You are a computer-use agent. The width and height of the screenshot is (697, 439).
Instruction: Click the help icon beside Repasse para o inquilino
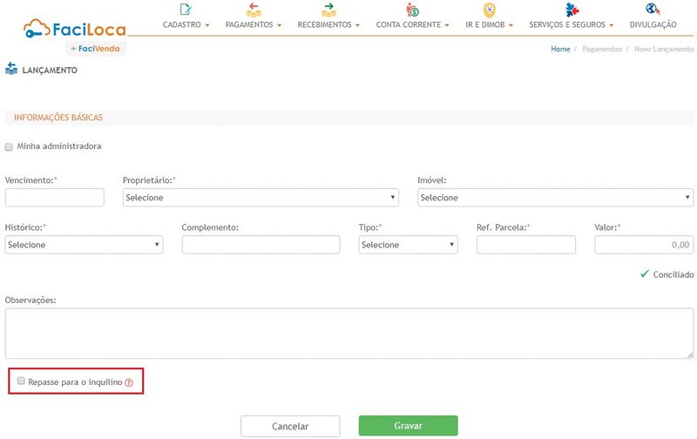(x=129, y=382)
